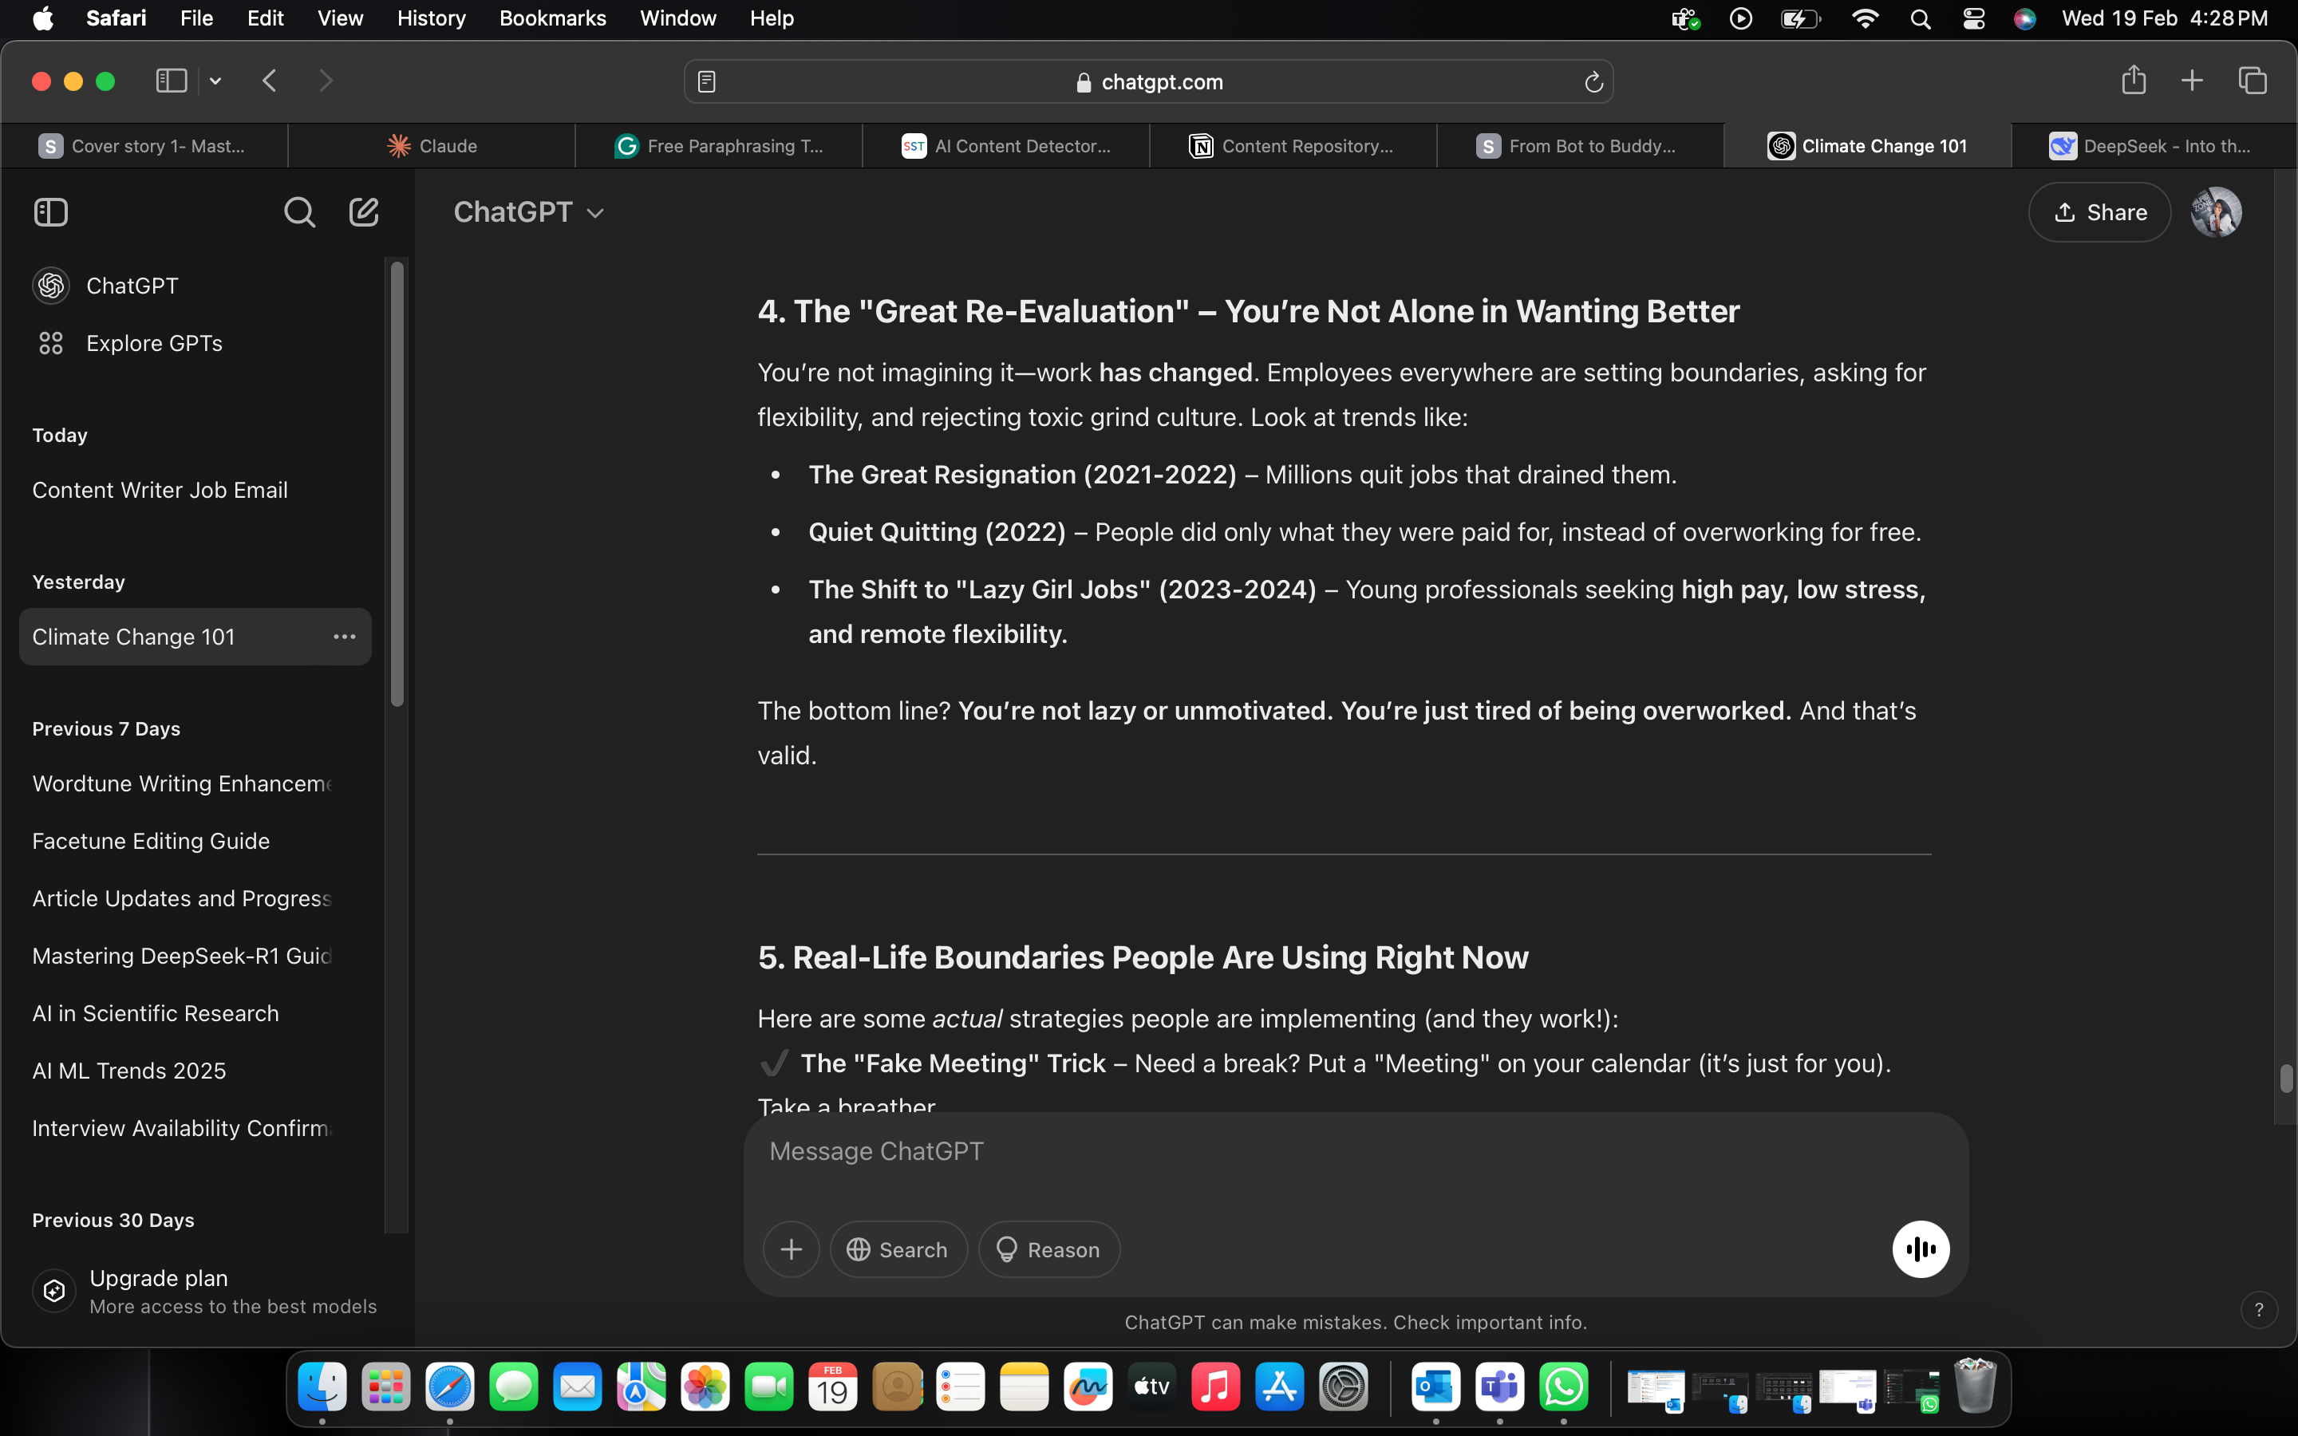The height and width of the screenshot is (1436, 2298).
Task: Open the Safari share sheet icon
Action: click(x=2134, y=80)
